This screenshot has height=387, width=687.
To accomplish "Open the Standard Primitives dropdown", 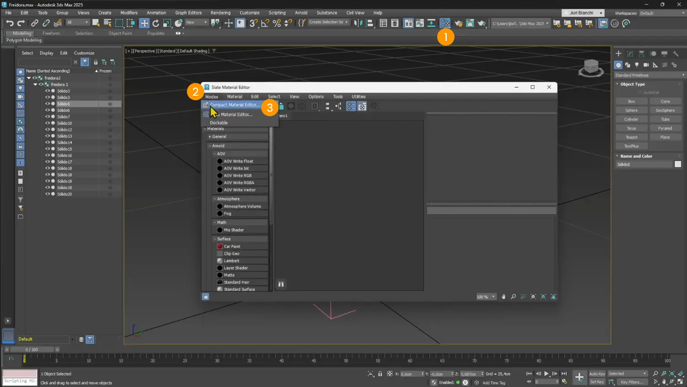I will pos(649,75).
